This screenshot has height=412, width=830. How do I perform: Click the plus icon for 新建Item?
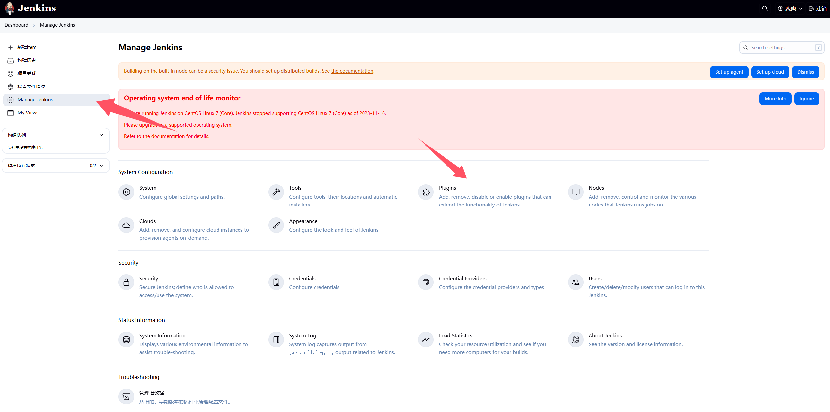pyautogui.click(x=10, y=48)
